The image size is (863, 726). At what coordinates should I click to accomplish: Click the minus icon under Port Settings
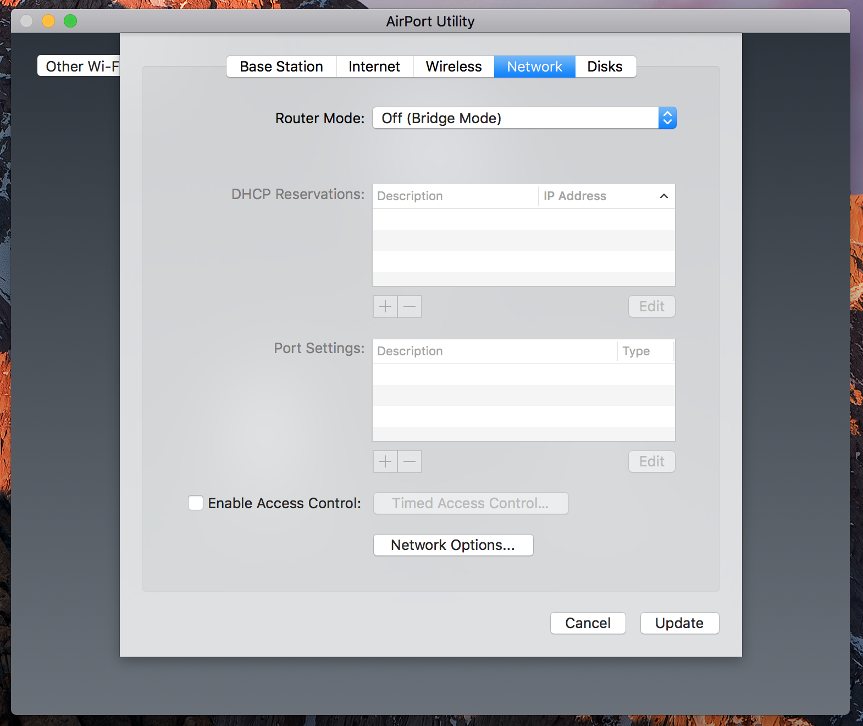410,461
